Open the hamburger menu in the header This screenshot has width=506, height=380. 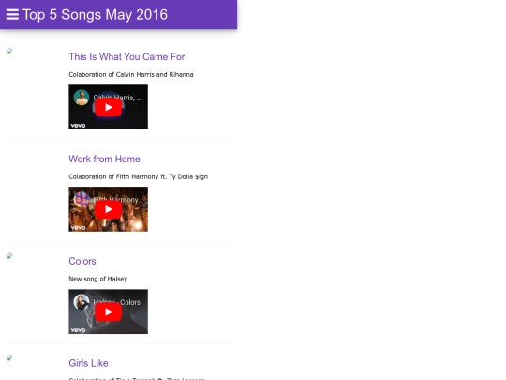point(12,14)
